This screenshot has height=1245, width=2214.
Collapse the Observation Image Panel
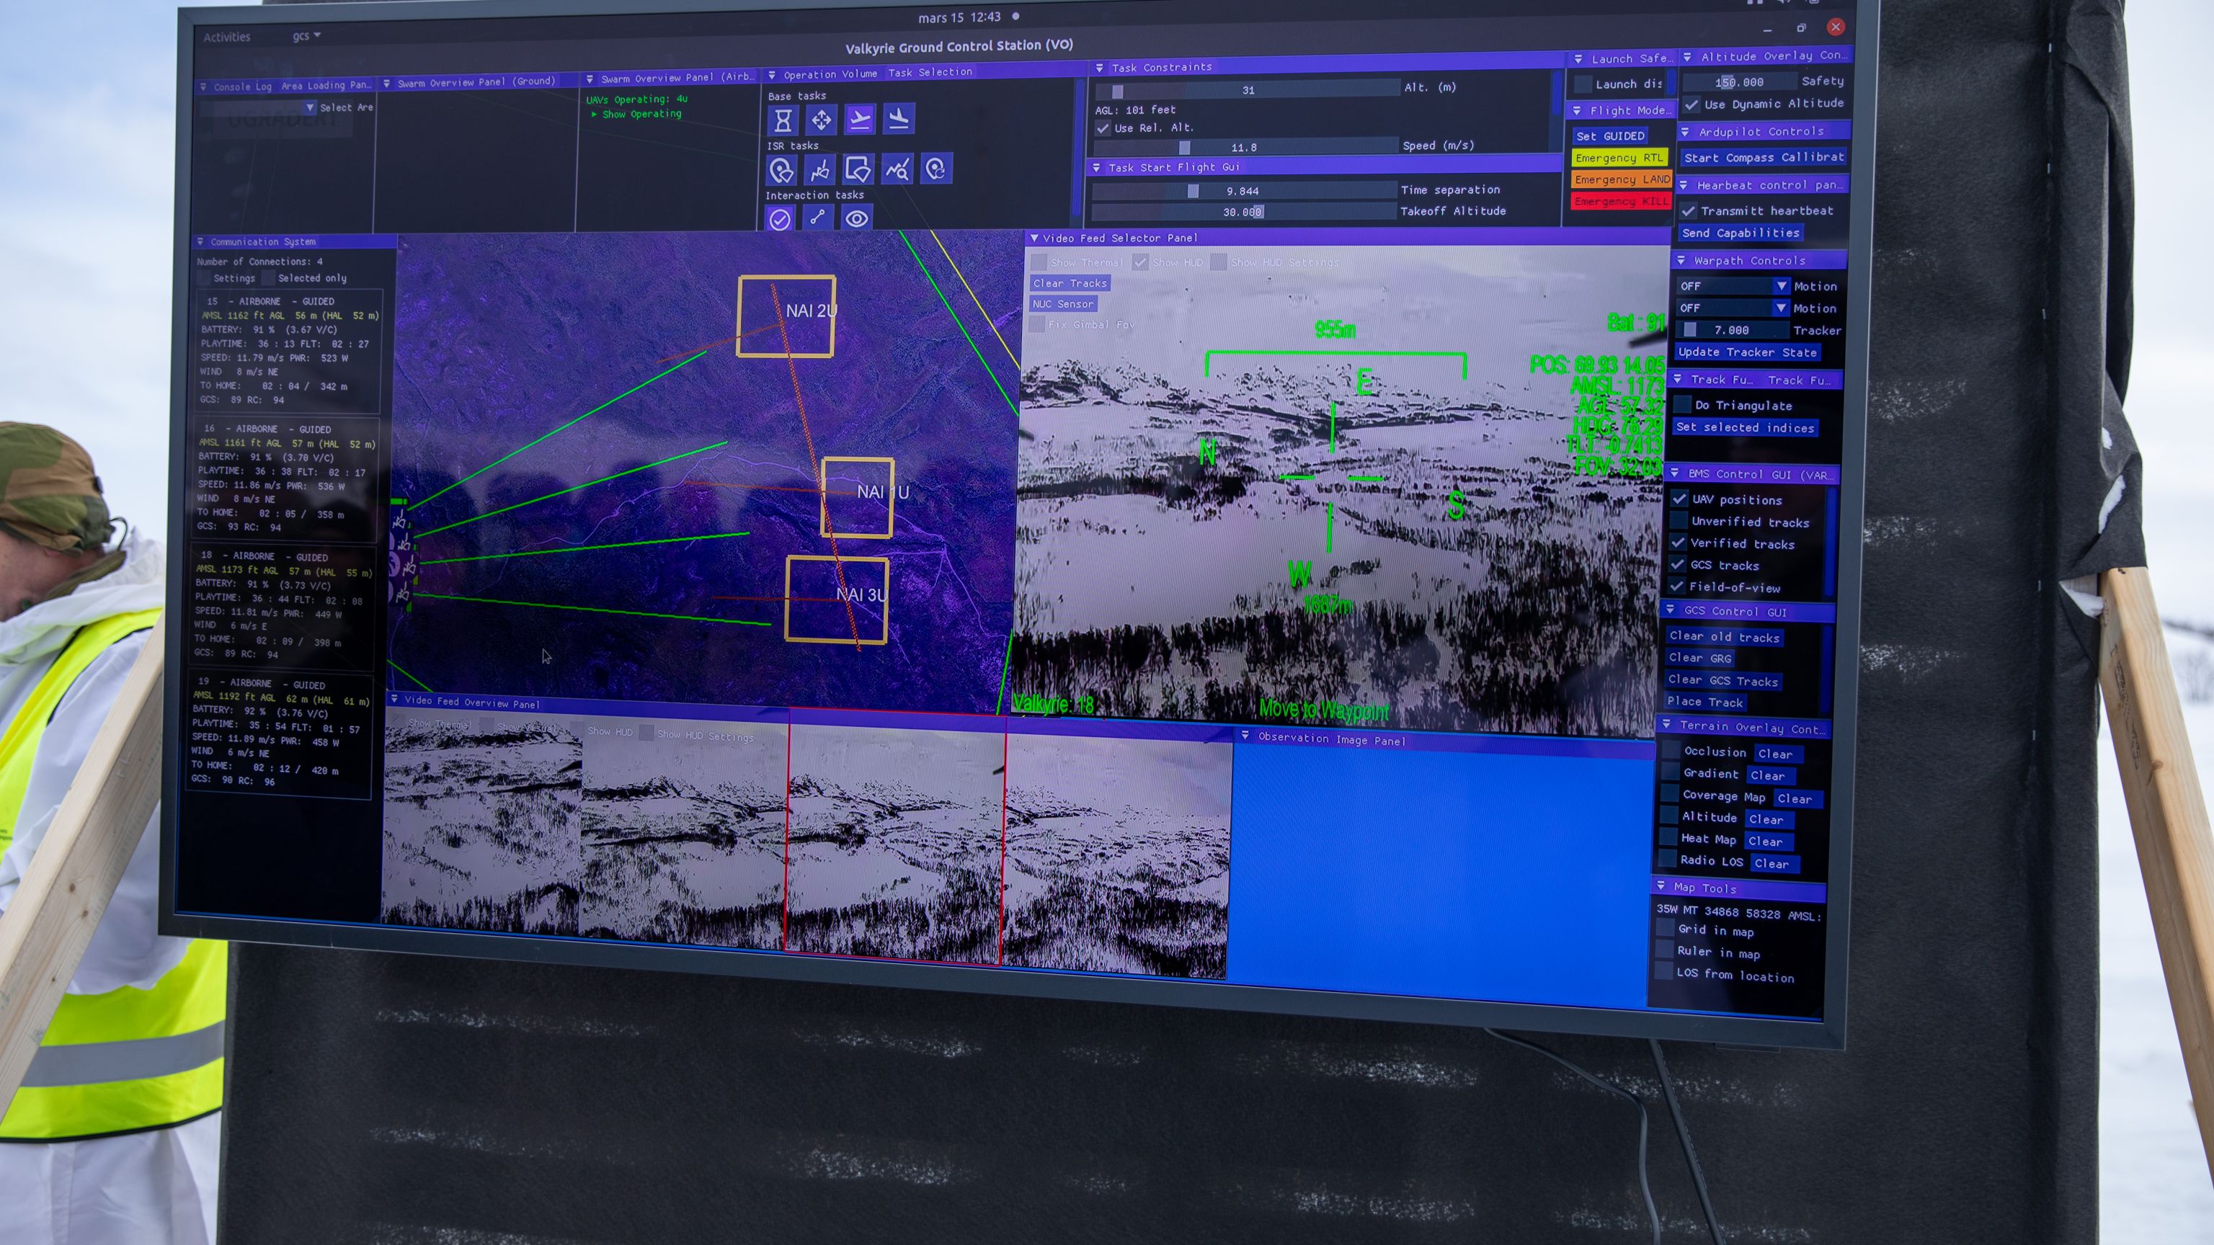click(x=1245, y=736)
